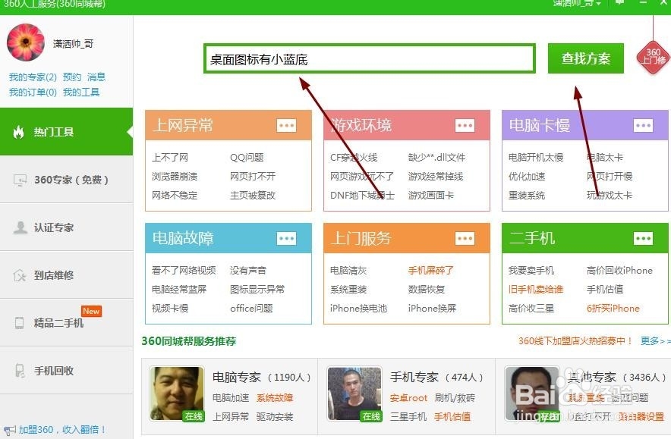Select the 到店维修 sidebar tab
The image size is (671, 439).
66,275
